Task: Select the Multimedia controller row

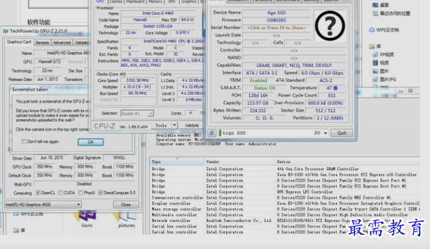Action: click(x=285, y=214)
